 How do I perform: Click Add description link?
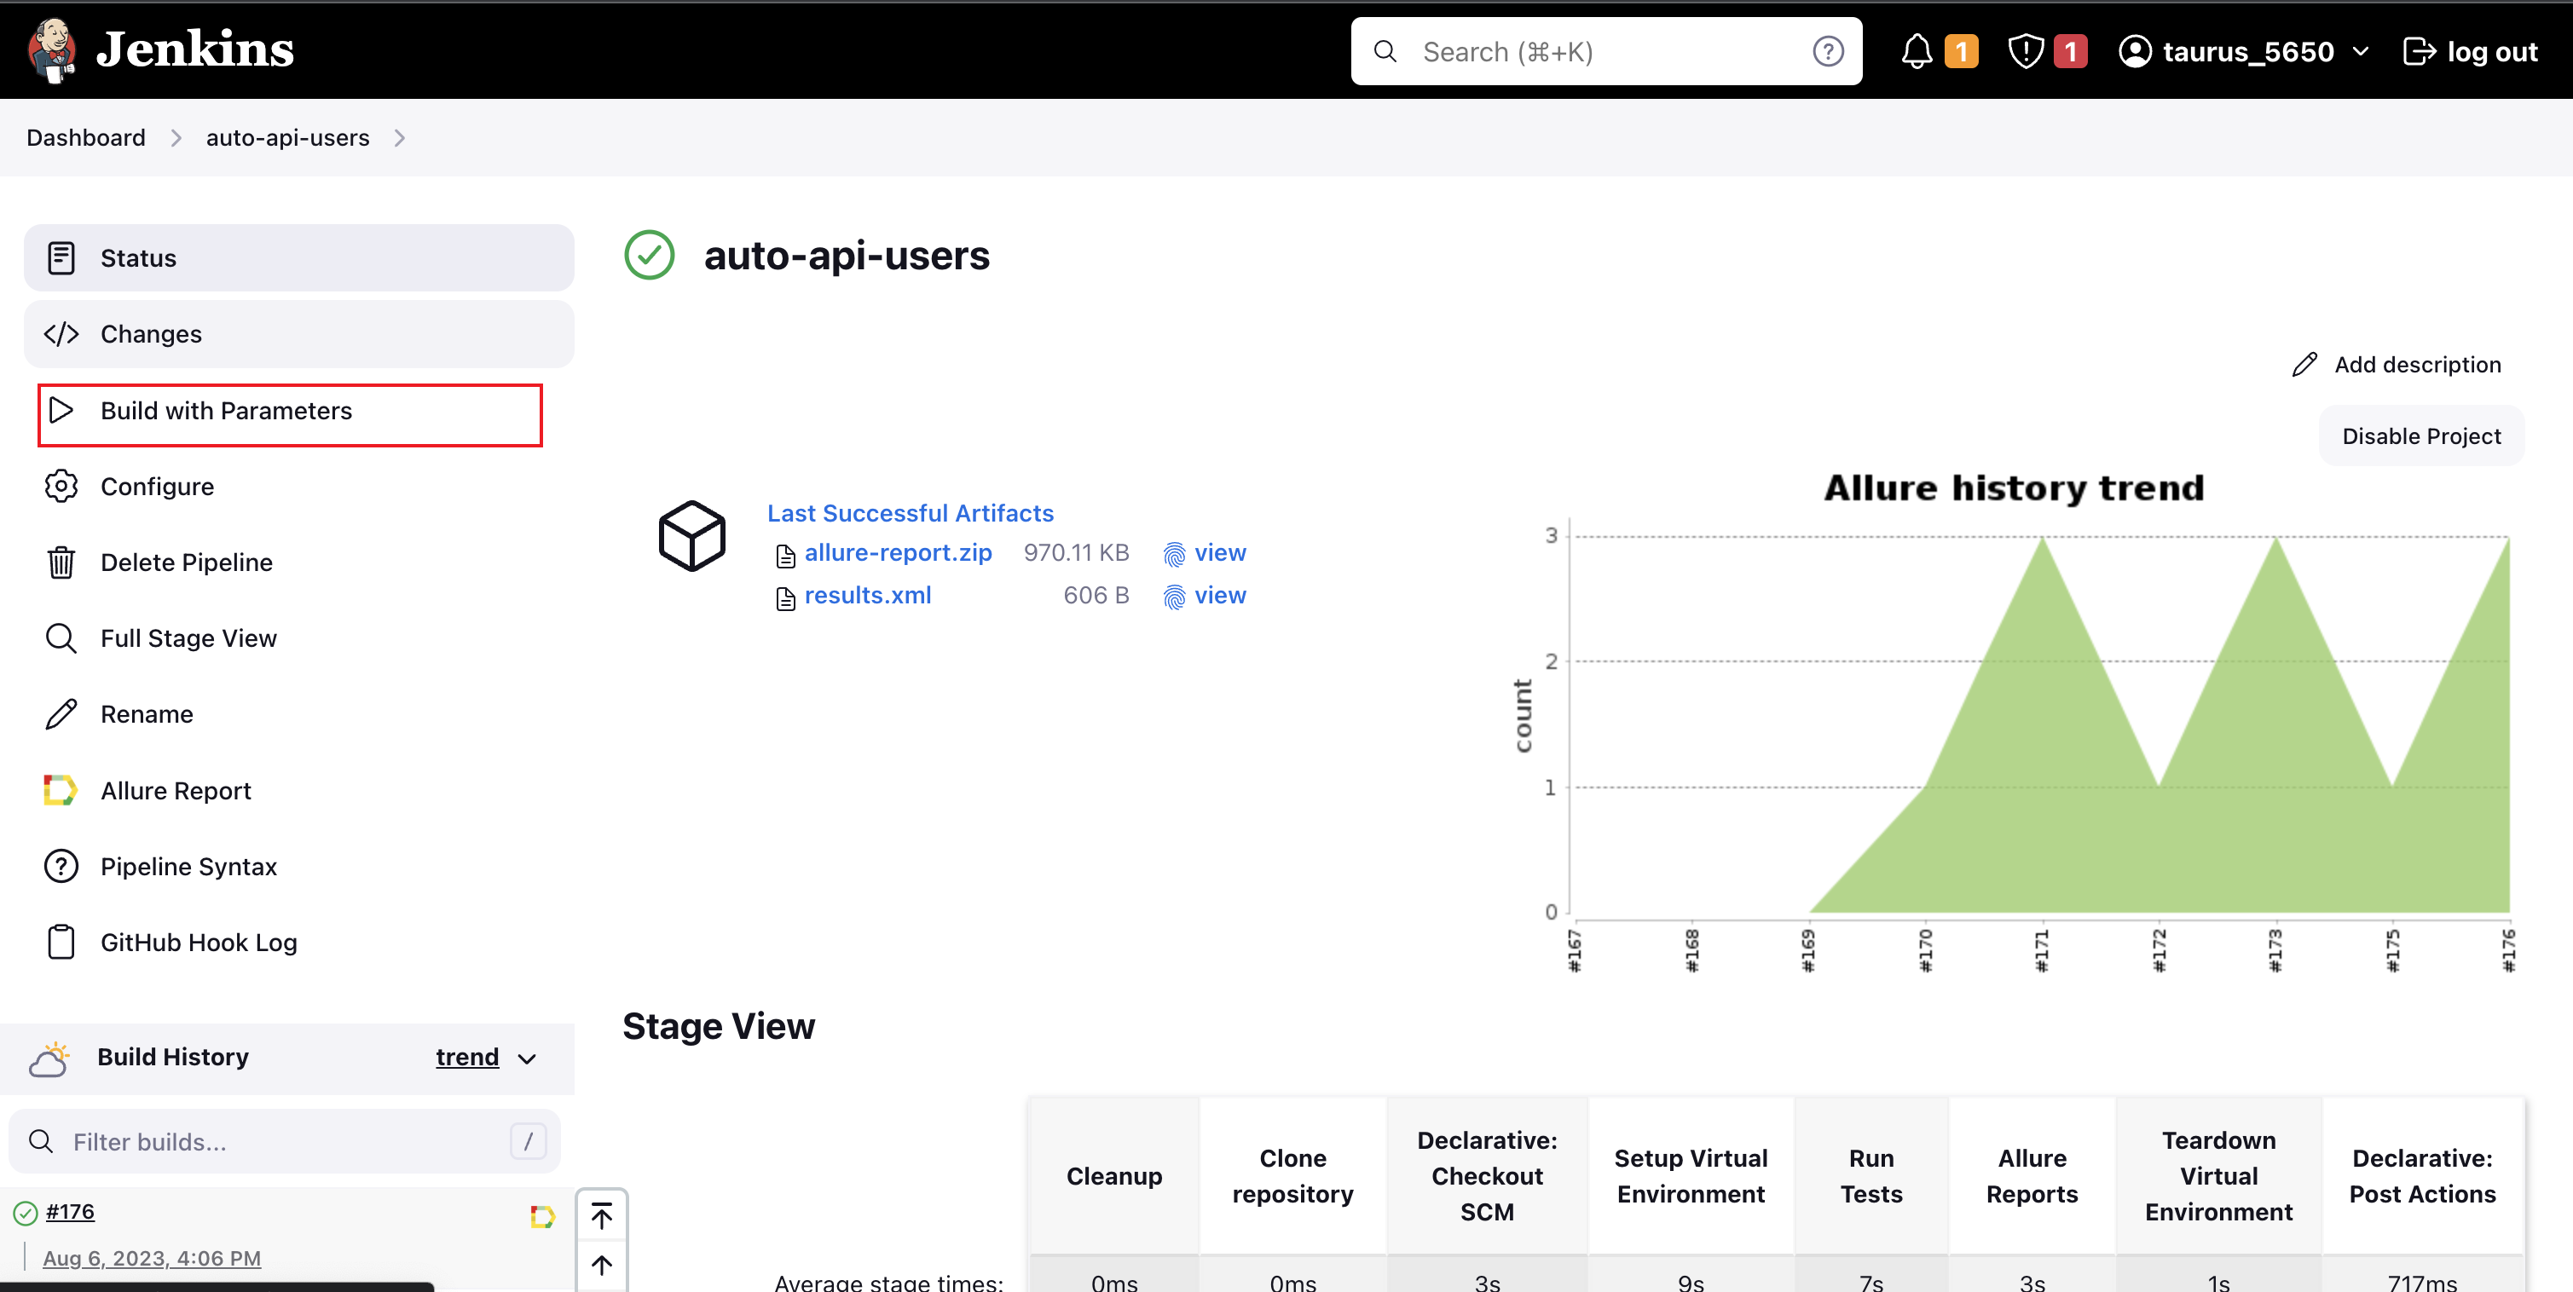click(x=2416, y=365)
